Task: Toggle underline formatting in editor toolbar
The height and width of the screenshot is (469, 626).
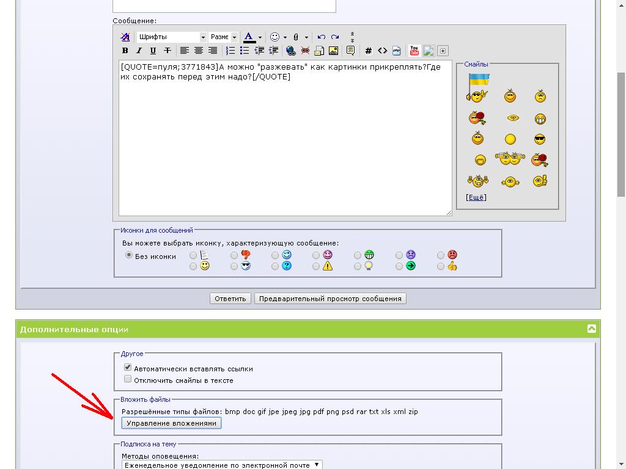Action: click(153, 51)
